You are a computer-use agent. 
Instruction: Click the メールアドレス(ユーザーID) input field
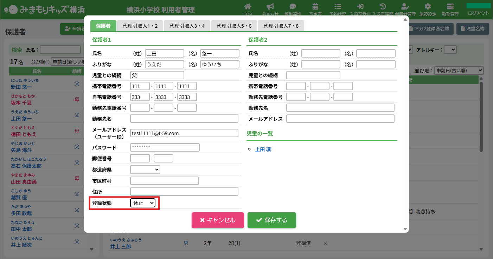pyautogui.click(x=184, y=133)
